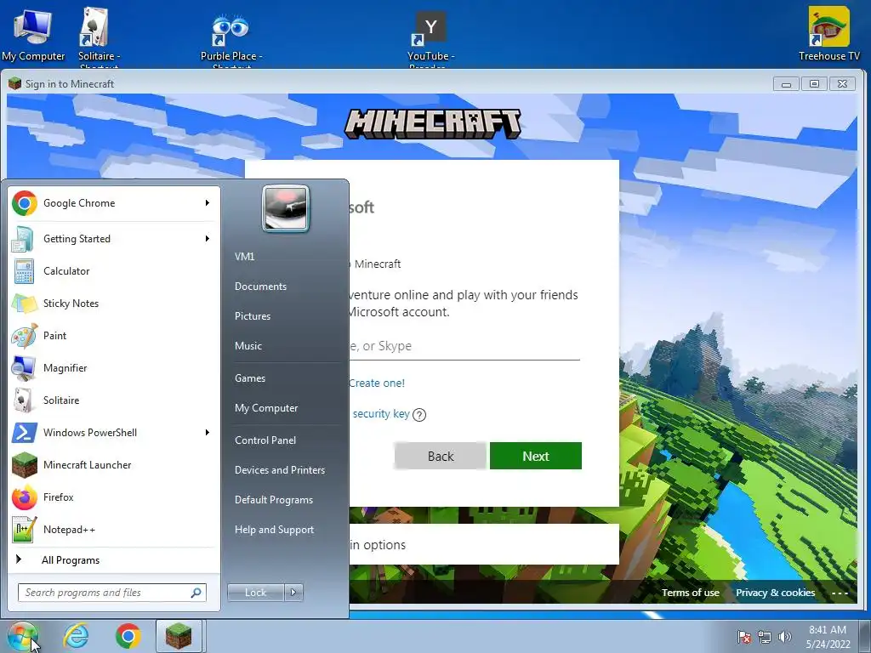Click the Back button in the sign-in form
871x653 pixels.
(441, 456)
